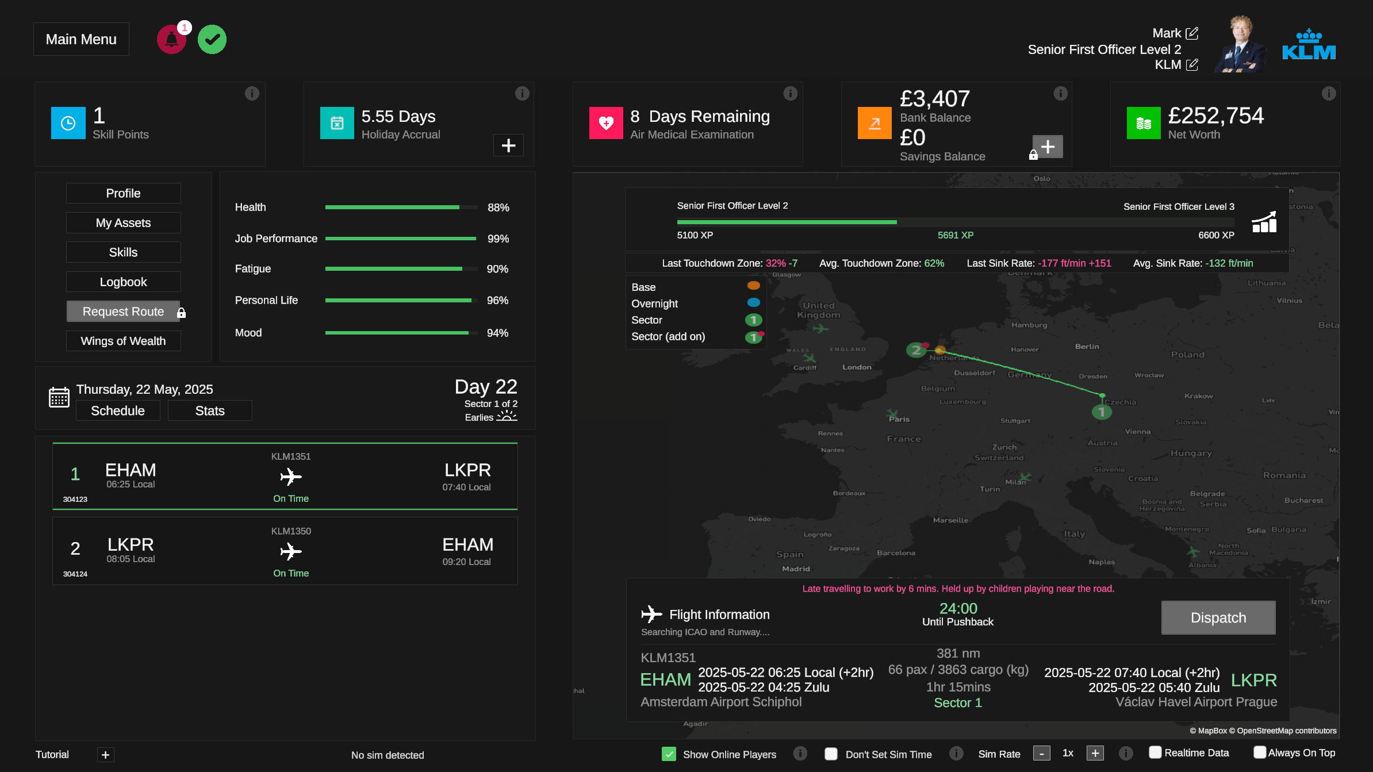Screen dimensions: 1373x772
Task: Click the calendar icon beside the date
Action: (x=59, y=397)
